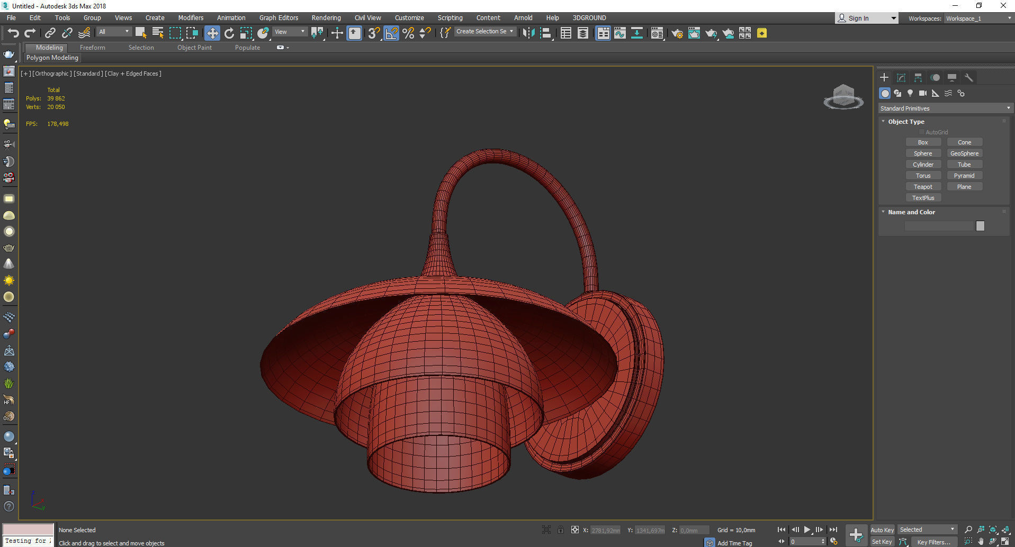Select the Helpers category icon

coord(936,93)
